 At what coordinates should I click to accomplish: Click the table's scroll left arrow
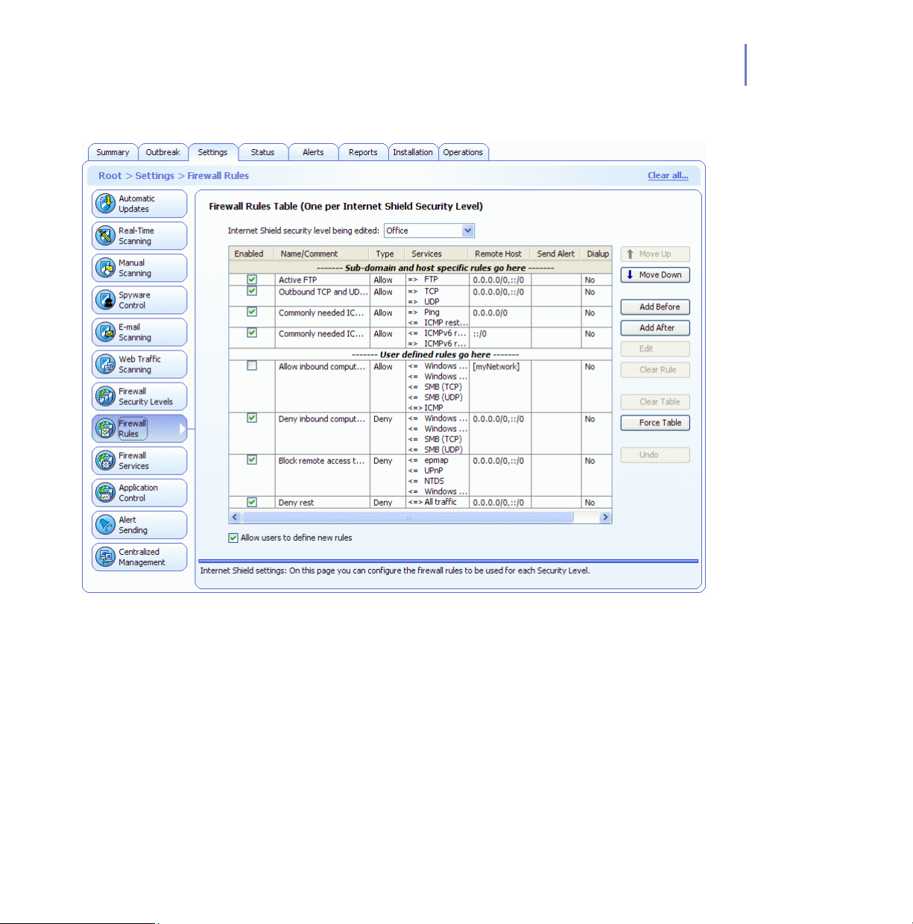[235, 517]
